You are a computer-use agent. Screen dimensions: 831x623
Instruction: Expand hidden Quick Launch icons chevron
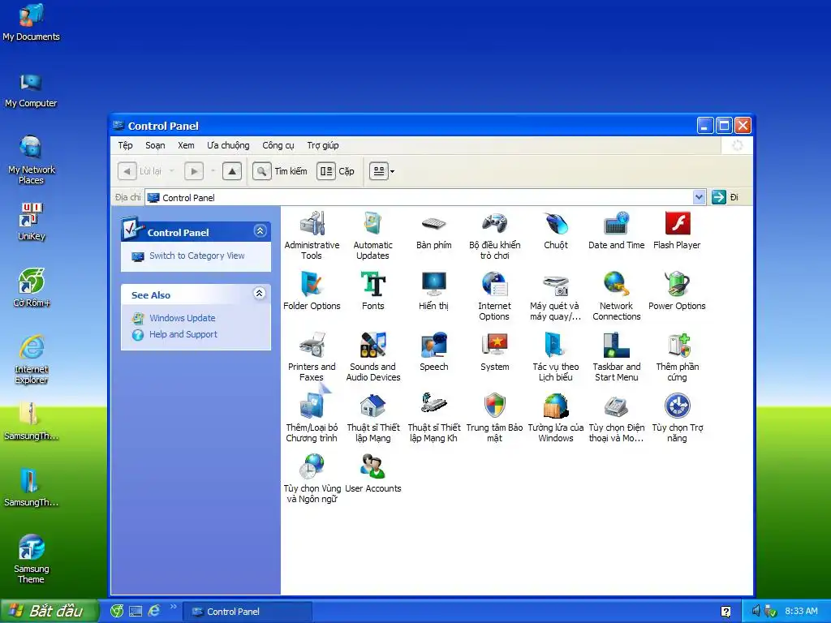point(174,607)
